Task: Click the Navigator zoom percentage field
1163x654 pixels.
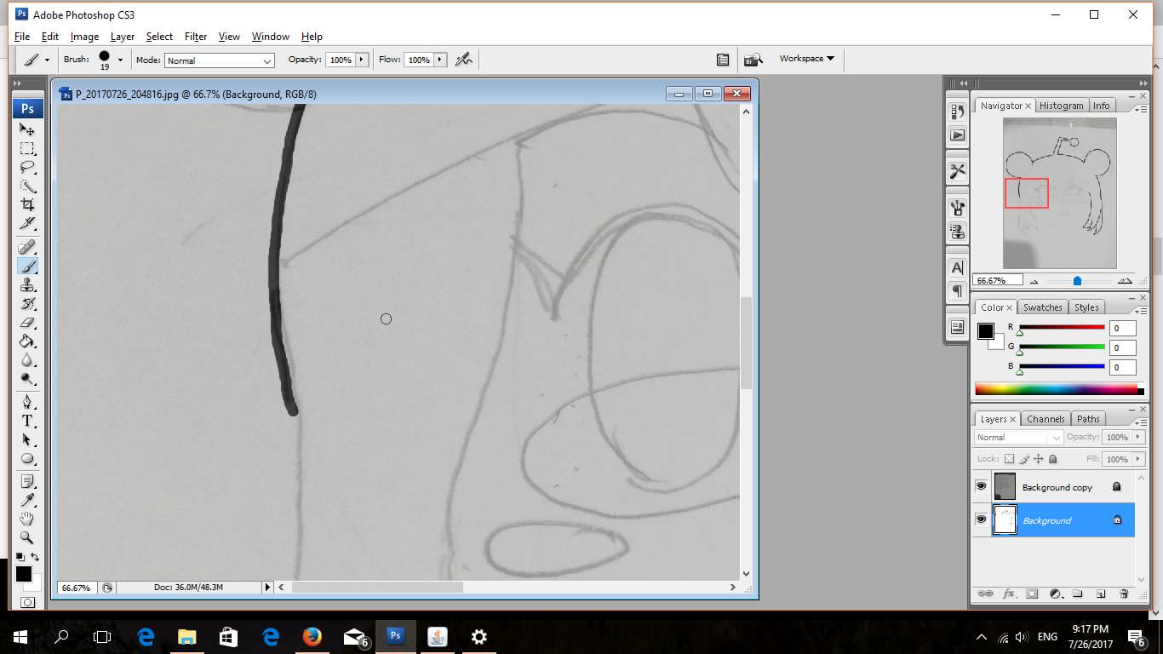Action: tap(998, 280)
